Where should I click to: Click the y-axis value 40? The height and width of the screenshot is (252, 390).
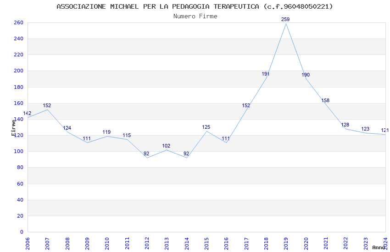coord(20,200)
